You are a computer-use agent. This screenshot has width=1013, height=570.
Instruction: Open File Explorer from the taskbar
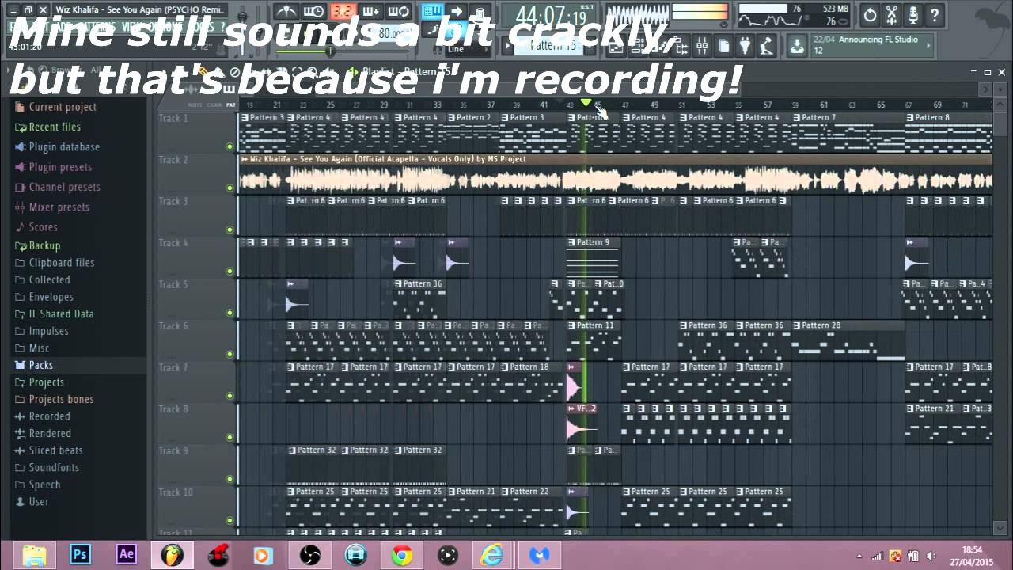pyautogui.click(x=34, y=555)
